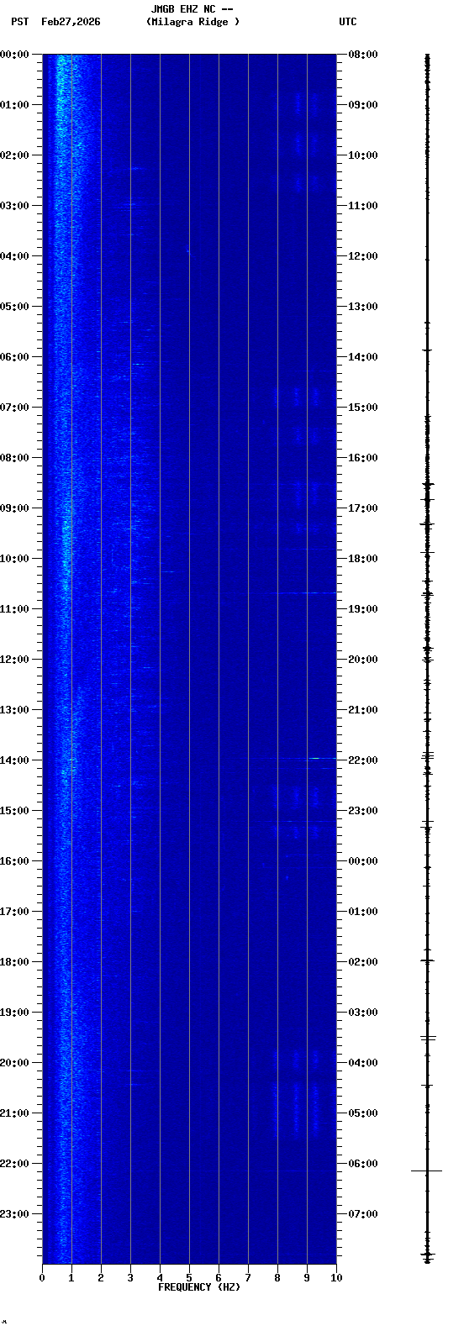Click the 11:00 UTC time label

[x=363, y=206]
